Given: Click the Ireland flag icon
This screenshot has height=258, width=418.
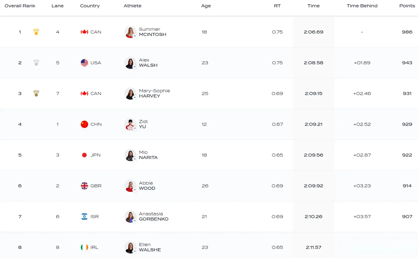Looking at the screenshot, I should click(84, 247).
